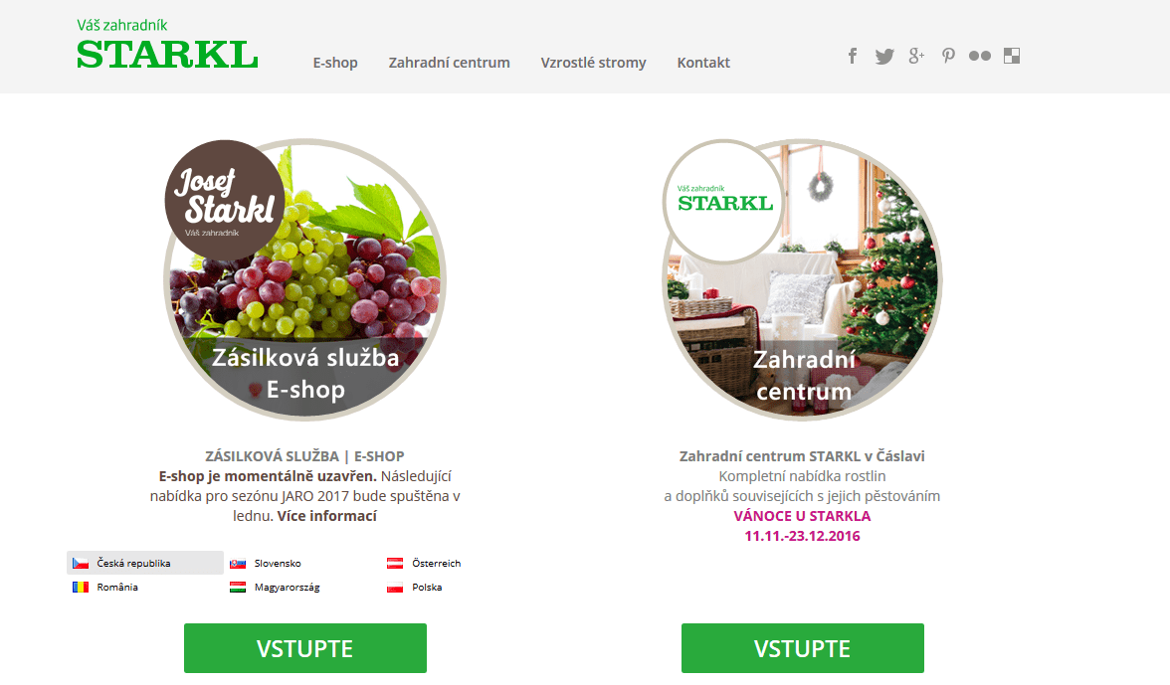
Task: Open the Pinterest icon
Action: (x=947, y=56)
